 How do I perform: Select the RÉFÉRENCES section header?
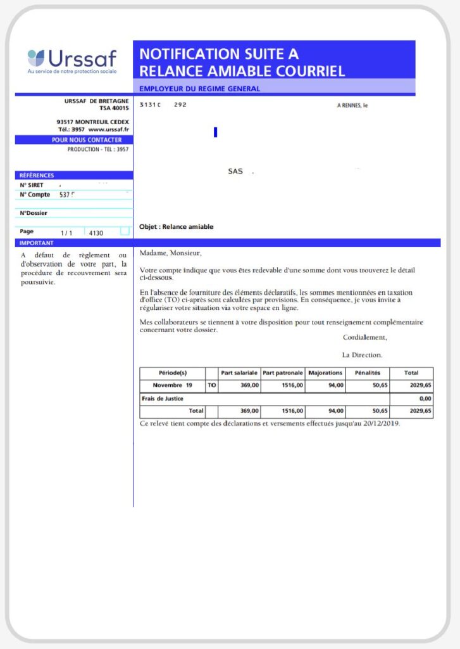(x=37, y=176)
